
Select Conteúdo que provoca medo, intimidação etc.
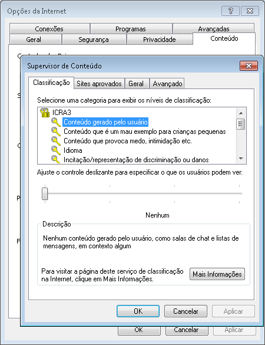(127, 141)
